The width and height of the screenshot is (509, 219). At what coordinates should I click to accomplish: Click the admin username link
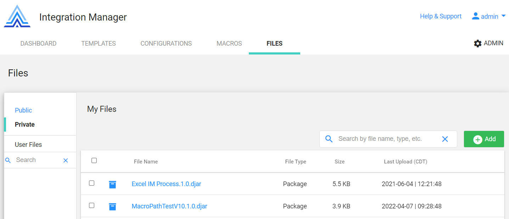point(490,17)
